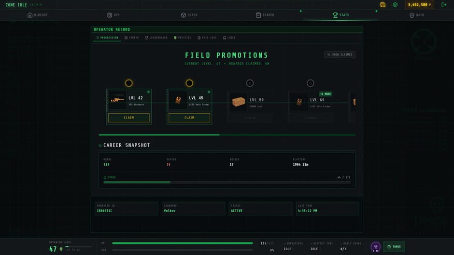Viewport: 454px width, 255px height.
Task: Claim the LVL 45 reward
Action: point(189,118)
